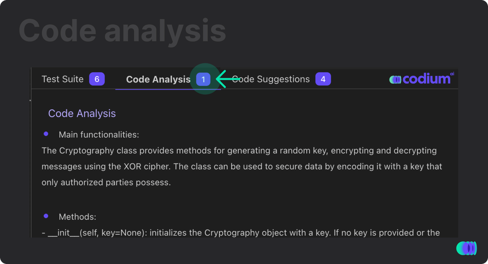
Task: Click the __init__ method description text
Action: tap(241, 233)
